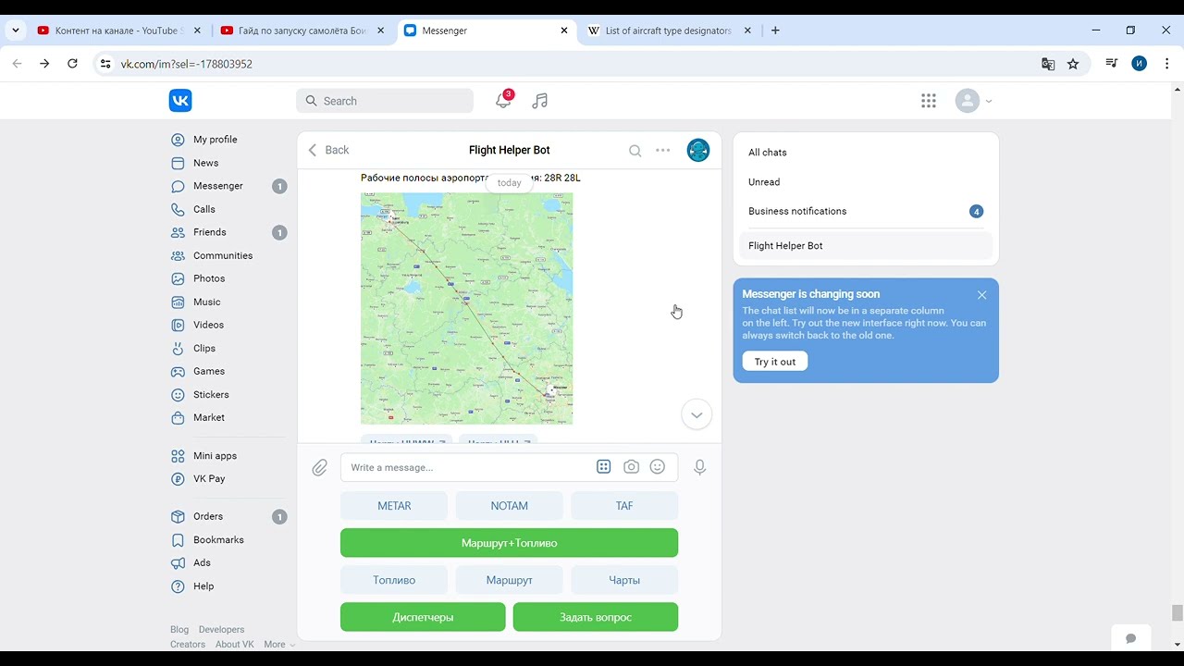The image size is (1184, 666).
Task: Open VK services grid icon
Action: [x=929, y=101]
